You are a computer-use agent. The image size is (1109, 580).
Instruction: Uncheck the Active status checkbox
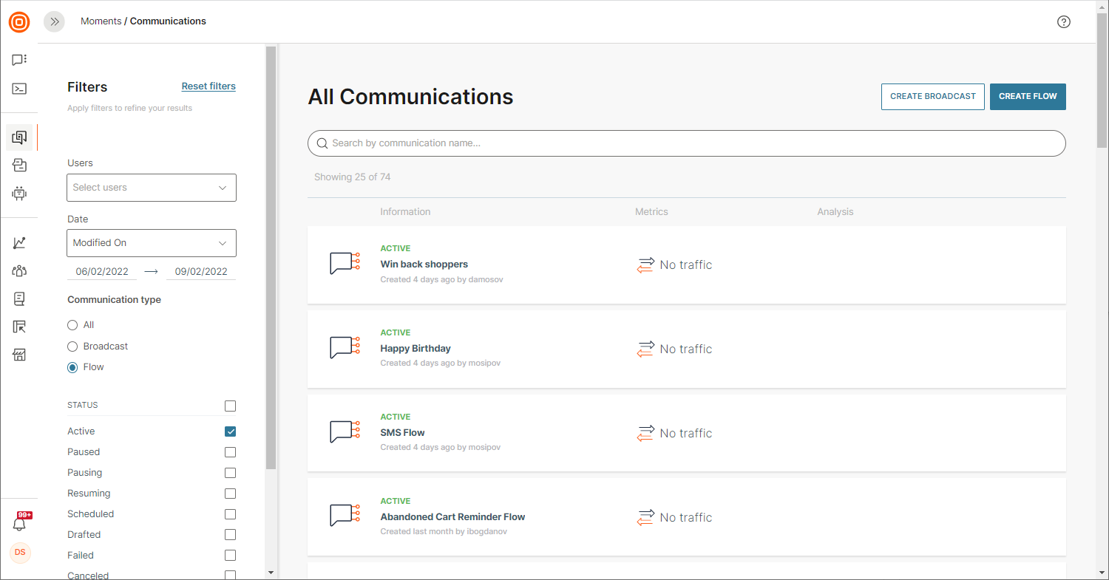230,431
